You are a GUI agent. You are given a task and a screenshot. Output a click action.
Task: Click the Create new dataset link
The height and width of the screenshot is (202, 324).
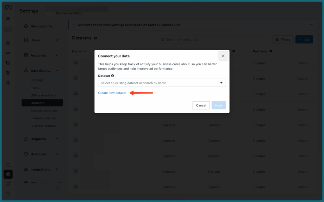[x=112, y=93]
